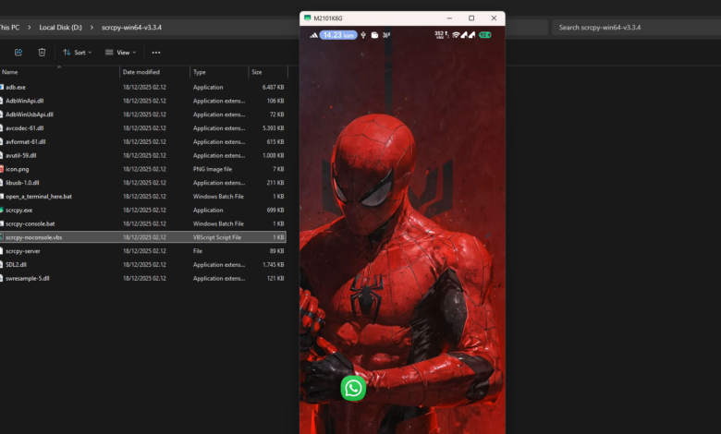Select the open_a_terminal_here.bat file
The height and width of the screenshot is (434, 721).
[39, 197]
